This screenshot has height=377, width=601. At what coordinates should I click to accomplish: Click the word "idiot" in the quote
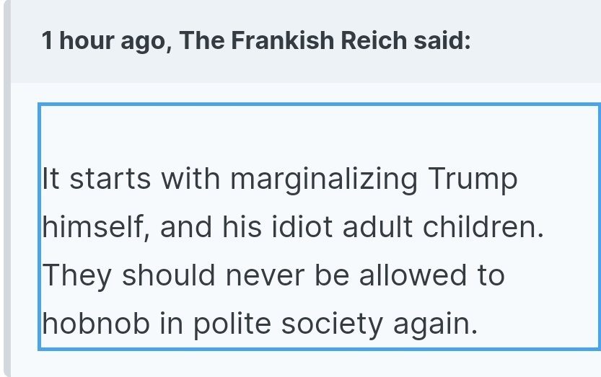coord(302,226)
